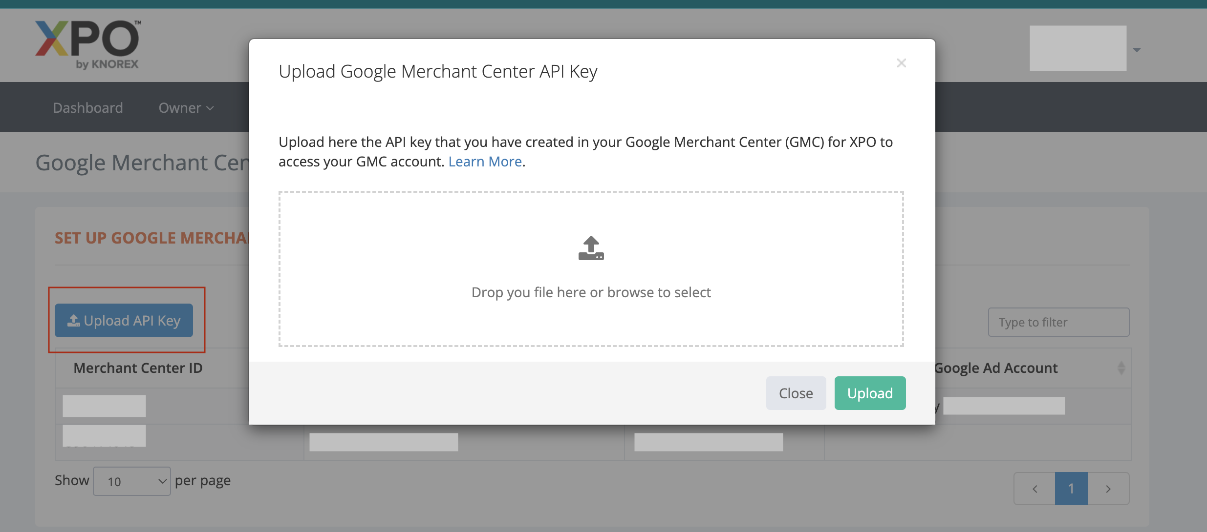Click the XPO by Knorex logo
Image resolution: width=1207 pixels, height=532 pixels.
pyautogui.click(x=88, y=45)
